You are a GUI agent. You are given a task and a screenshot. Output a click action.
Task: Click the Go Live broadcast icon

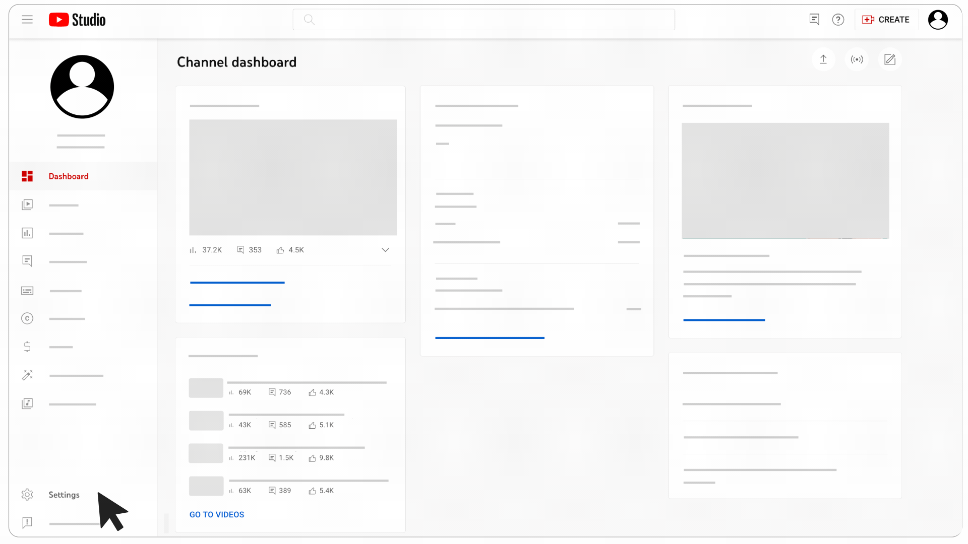click(856, 59)
